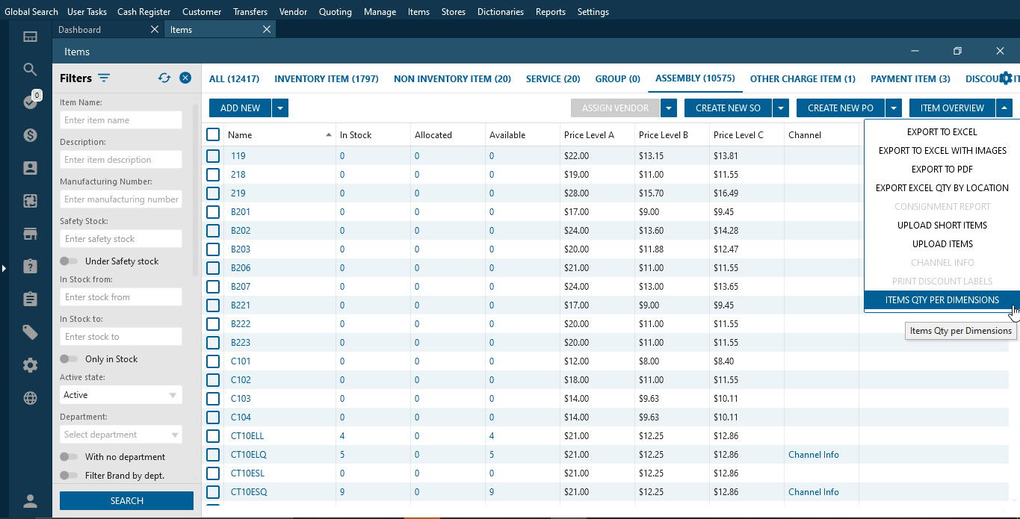Open the Channel Info link for CT10ELQ

[x=813, y=455]
